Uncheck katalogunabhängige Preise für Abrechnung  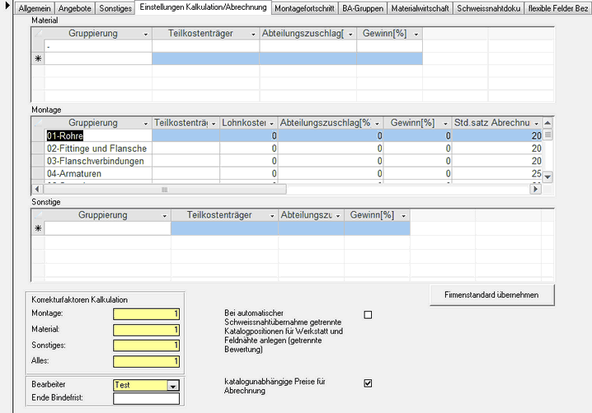coord(368,382)
